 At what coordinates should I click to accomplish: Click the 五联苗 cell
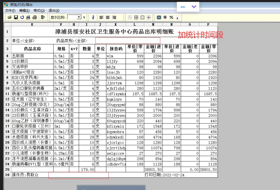click(x=32, y=56)
